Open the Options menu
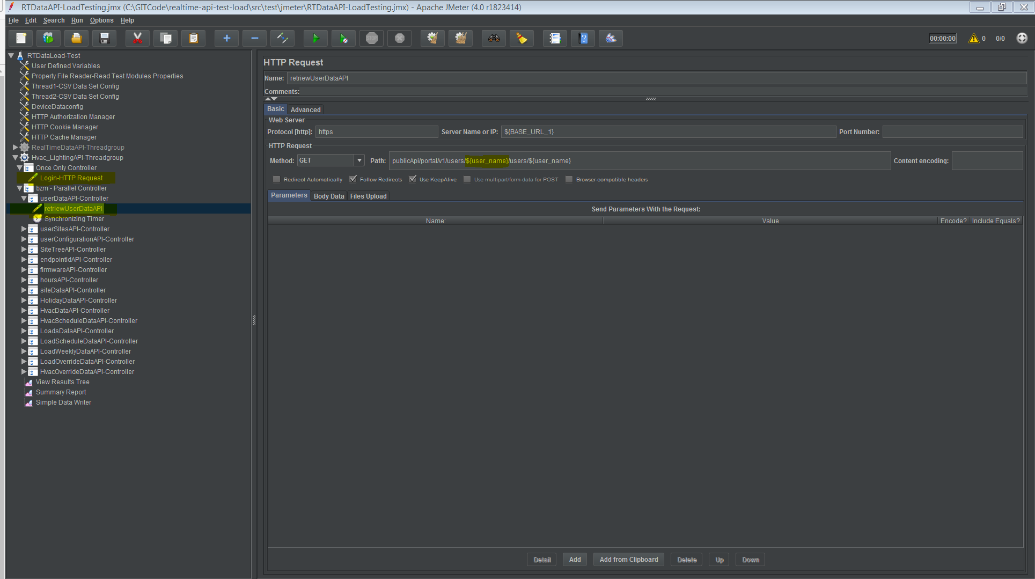The width and height of the screenshot is (1035, 579). coord(101,20)
